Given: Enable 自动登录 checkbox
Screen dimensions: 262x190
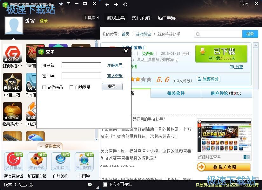Looking at the screenshot, I should (71, 87).
